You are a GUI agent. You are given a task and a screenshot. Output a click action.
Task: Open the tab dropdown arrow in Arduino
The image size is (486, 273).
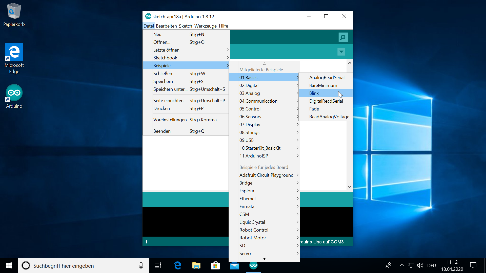click(x=341, y=52)
